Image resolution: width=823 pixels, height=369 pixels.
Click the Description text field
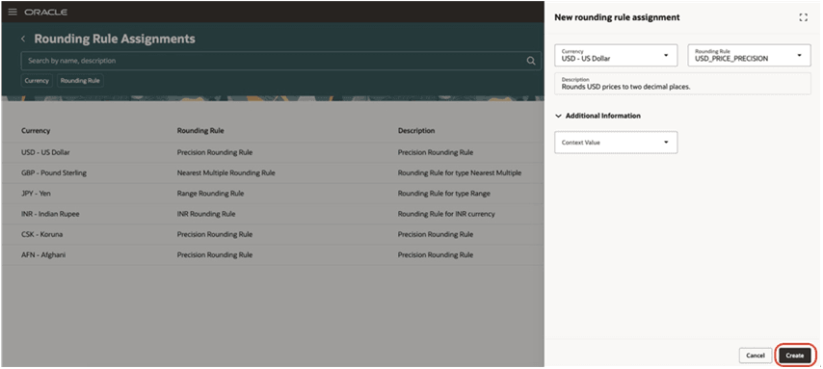coord(682,84)
